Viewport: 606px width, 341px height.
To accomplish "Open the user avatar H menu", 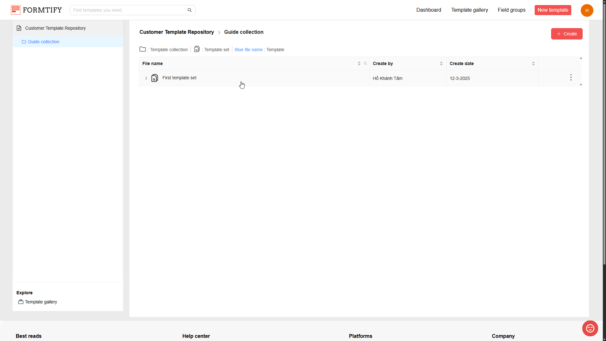I will coord(587,10).
